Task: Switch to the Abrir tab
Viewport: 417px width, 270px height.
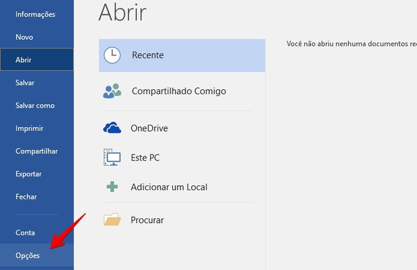Action: pos(23,60)
